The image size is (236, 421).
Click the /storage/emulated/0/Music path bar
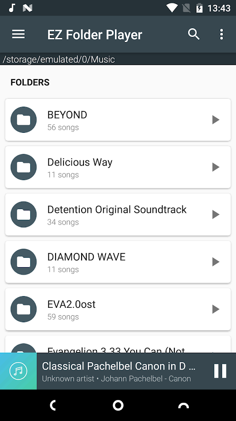click(118, 59)
